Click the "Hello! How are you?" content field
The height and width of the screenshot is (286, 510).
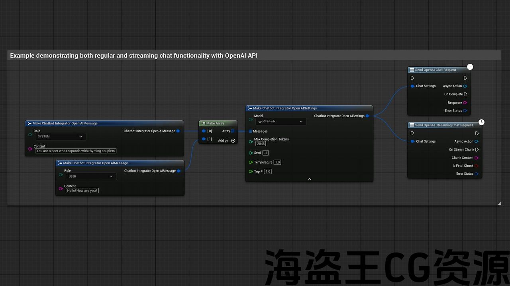point(82,191)
